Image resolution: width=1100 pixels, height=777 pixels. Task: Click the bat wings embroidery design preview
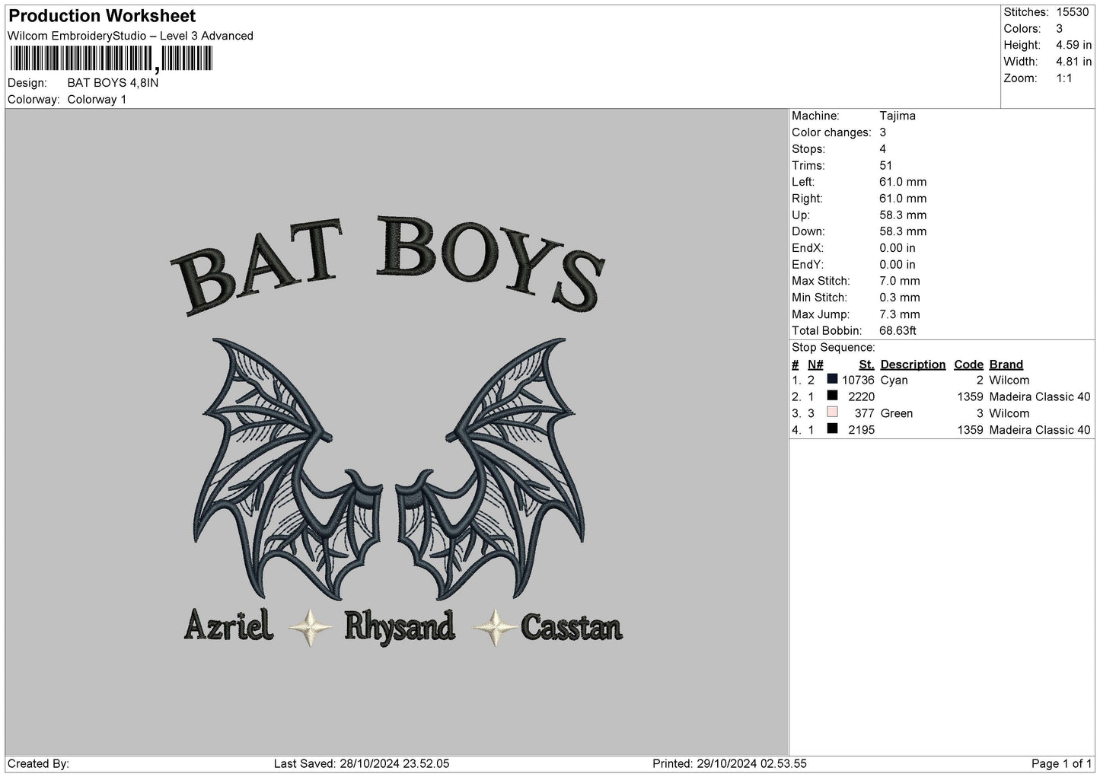pyautogui.click(x=388, y=470)
